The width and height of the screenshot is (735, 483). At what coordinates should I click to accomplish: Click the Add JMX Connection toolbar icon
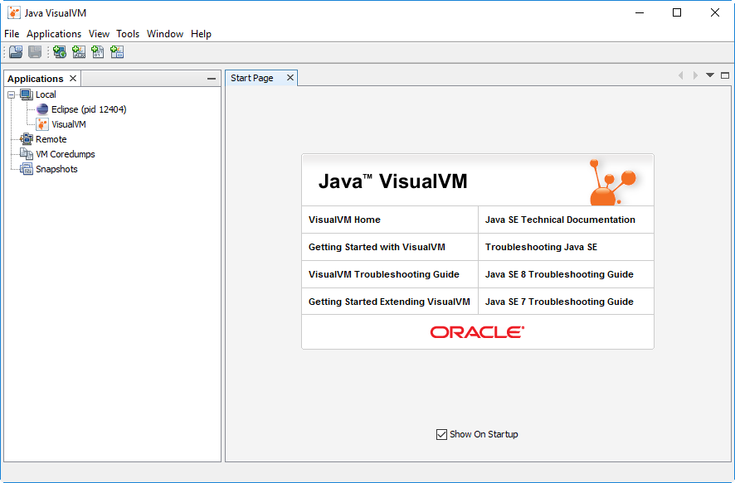(x=79, y=52)
